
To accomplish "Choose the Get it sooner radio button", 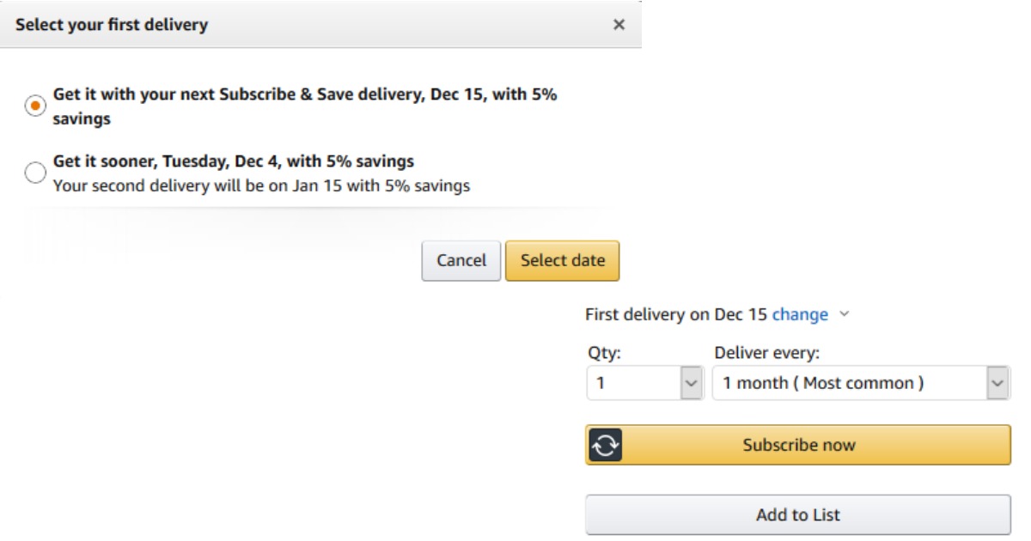I will (35, 173).
